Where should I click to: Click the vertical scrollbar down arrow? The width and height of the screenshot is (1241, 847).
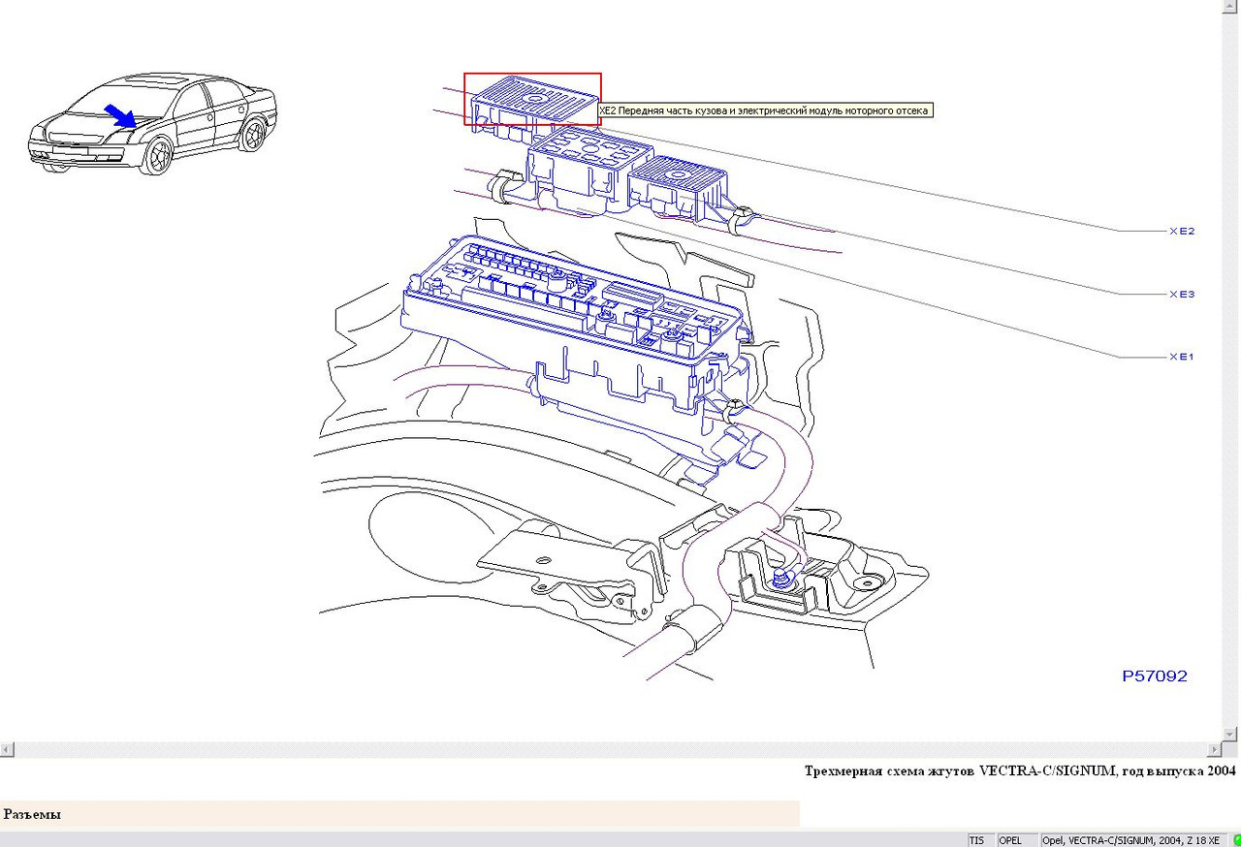pos(1230,734)
